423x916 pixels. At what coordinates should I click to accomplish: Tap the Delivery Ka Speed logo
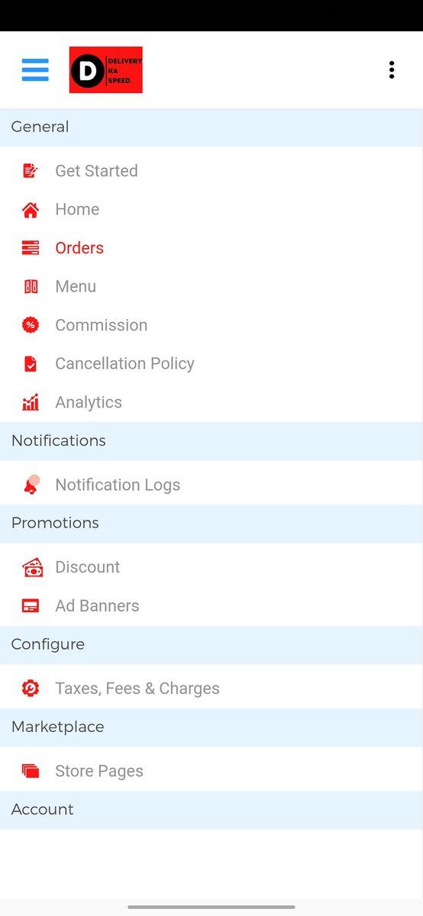(105, 70)
